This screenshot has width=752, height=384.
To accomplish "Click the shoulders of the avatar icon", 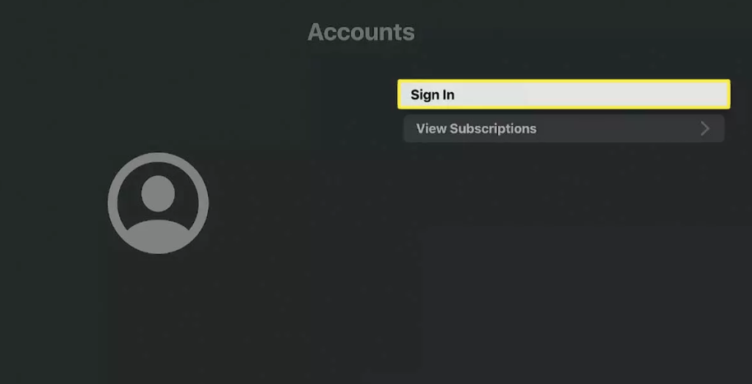I will click(159, 236).
